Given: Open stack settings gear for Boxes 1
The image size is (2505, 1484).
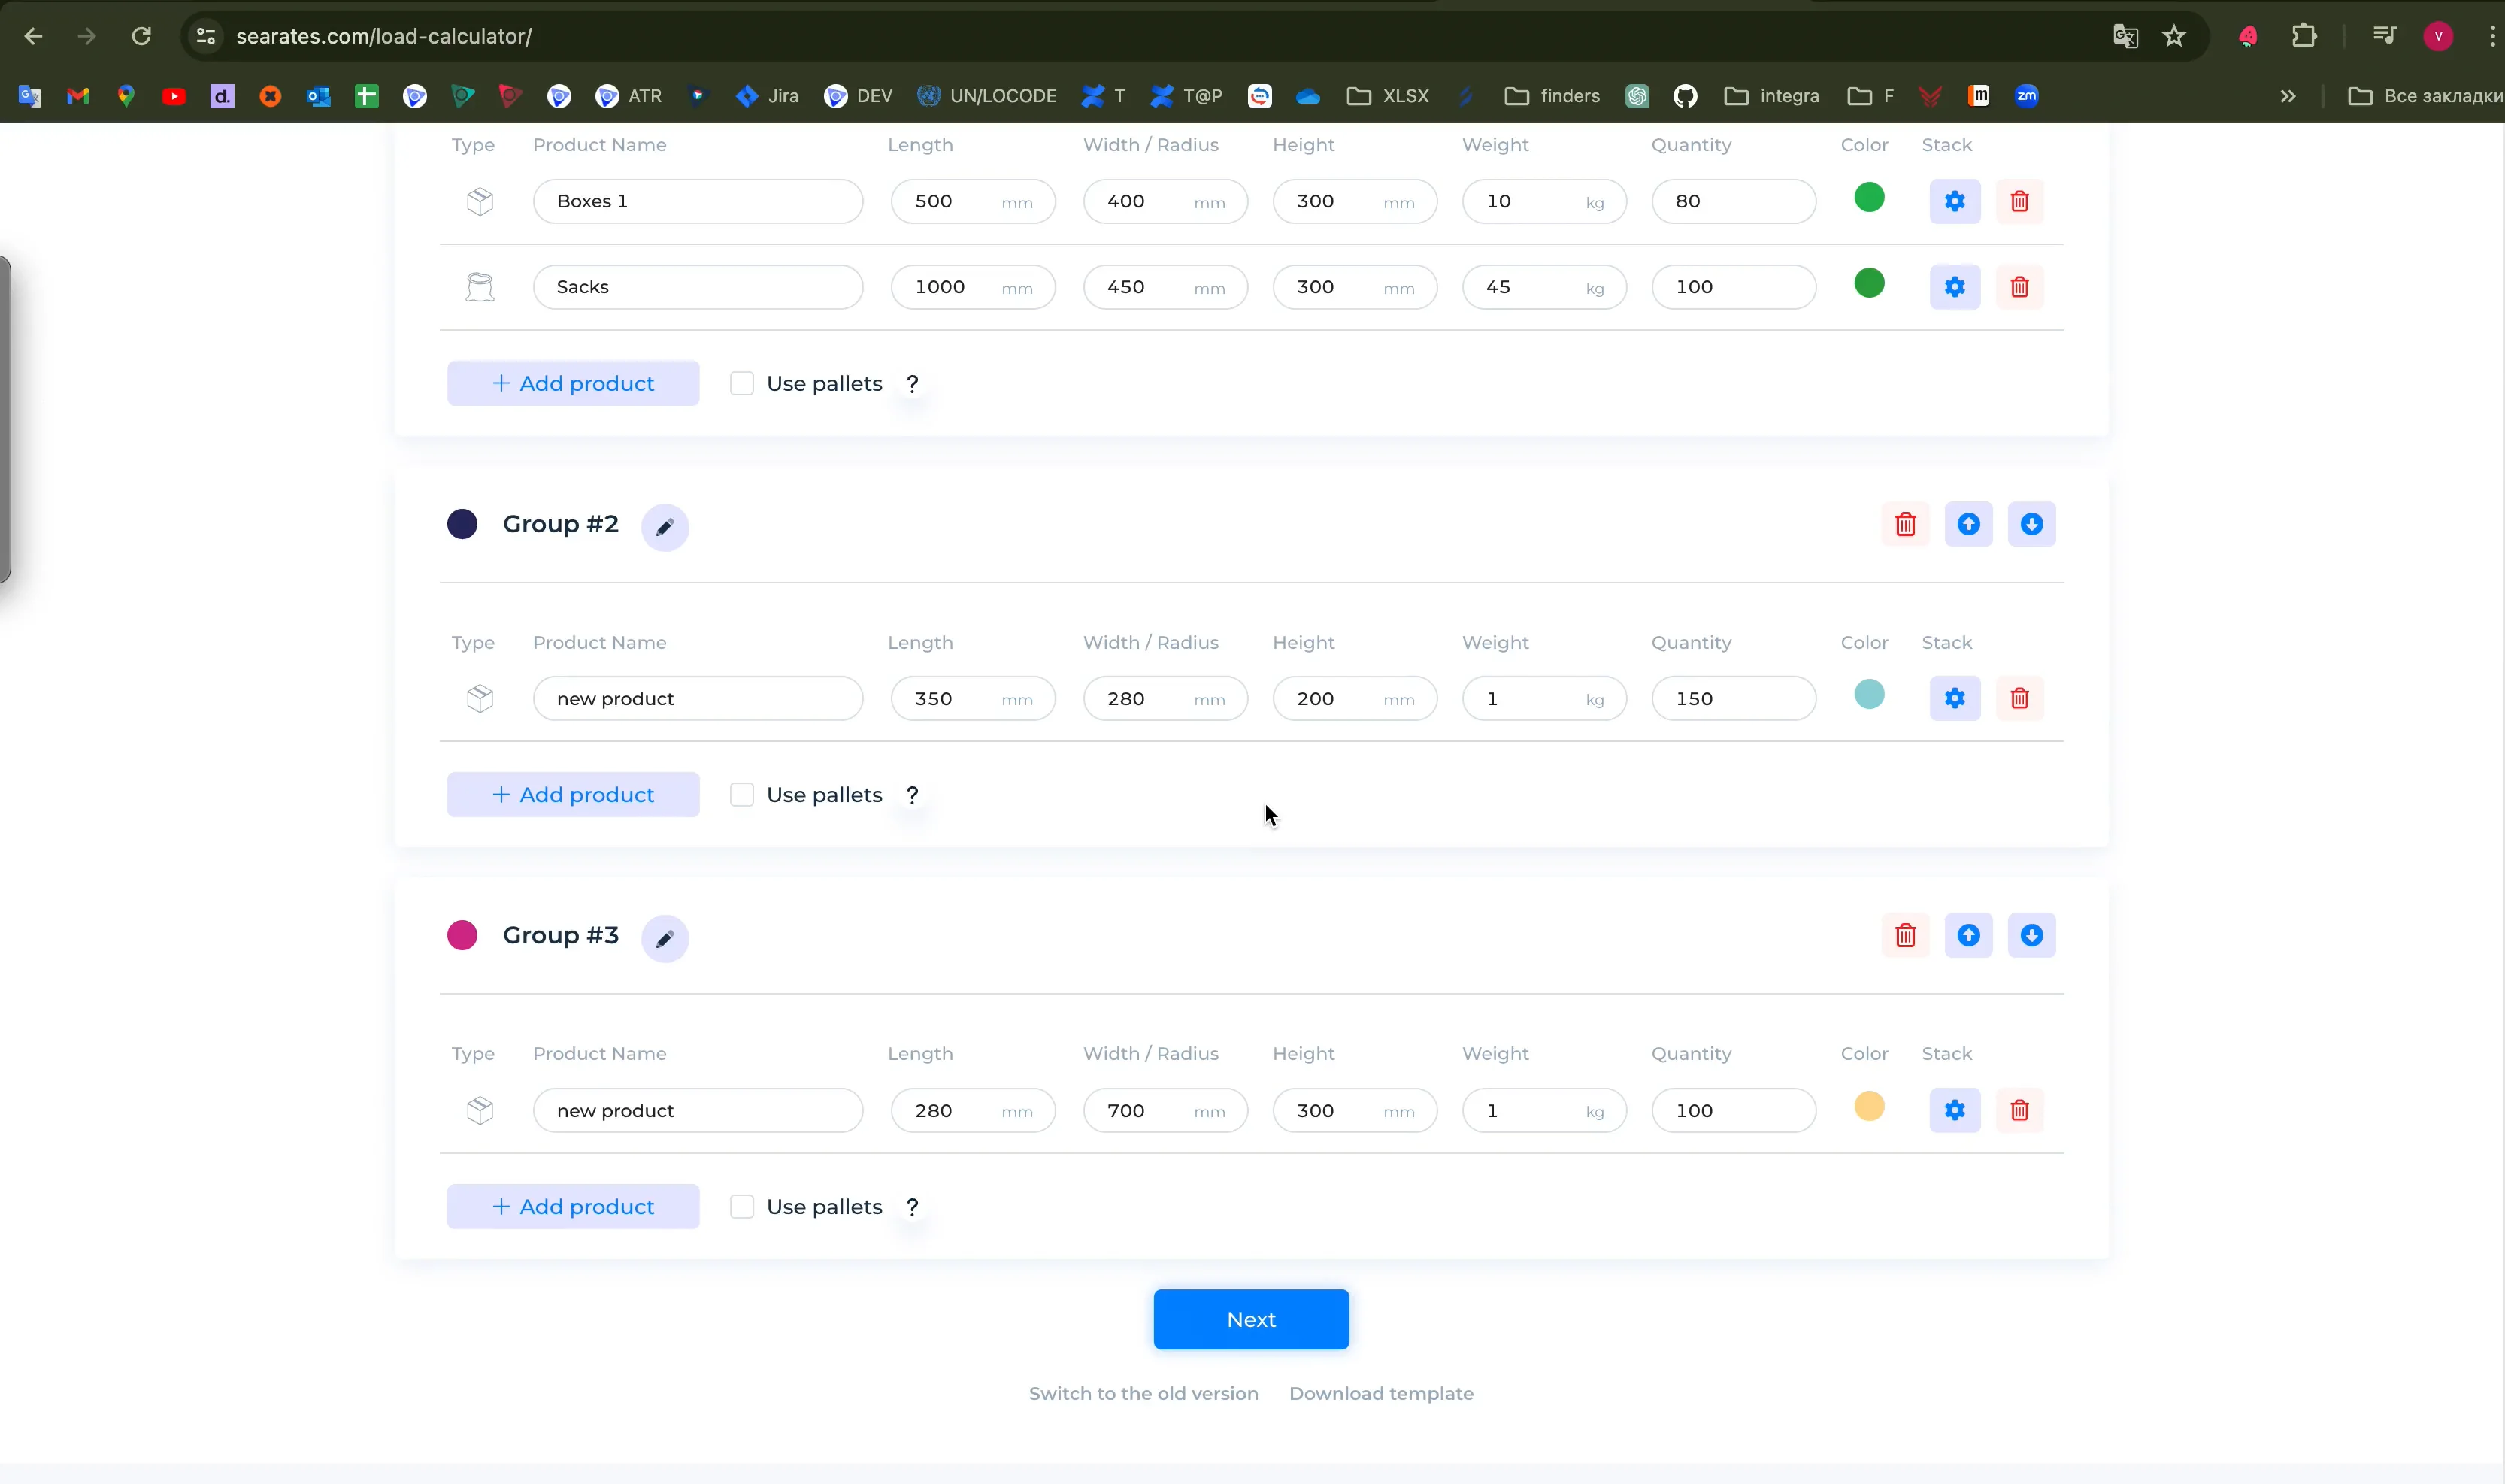Looking at the screenshot, I should [1954, 201].
